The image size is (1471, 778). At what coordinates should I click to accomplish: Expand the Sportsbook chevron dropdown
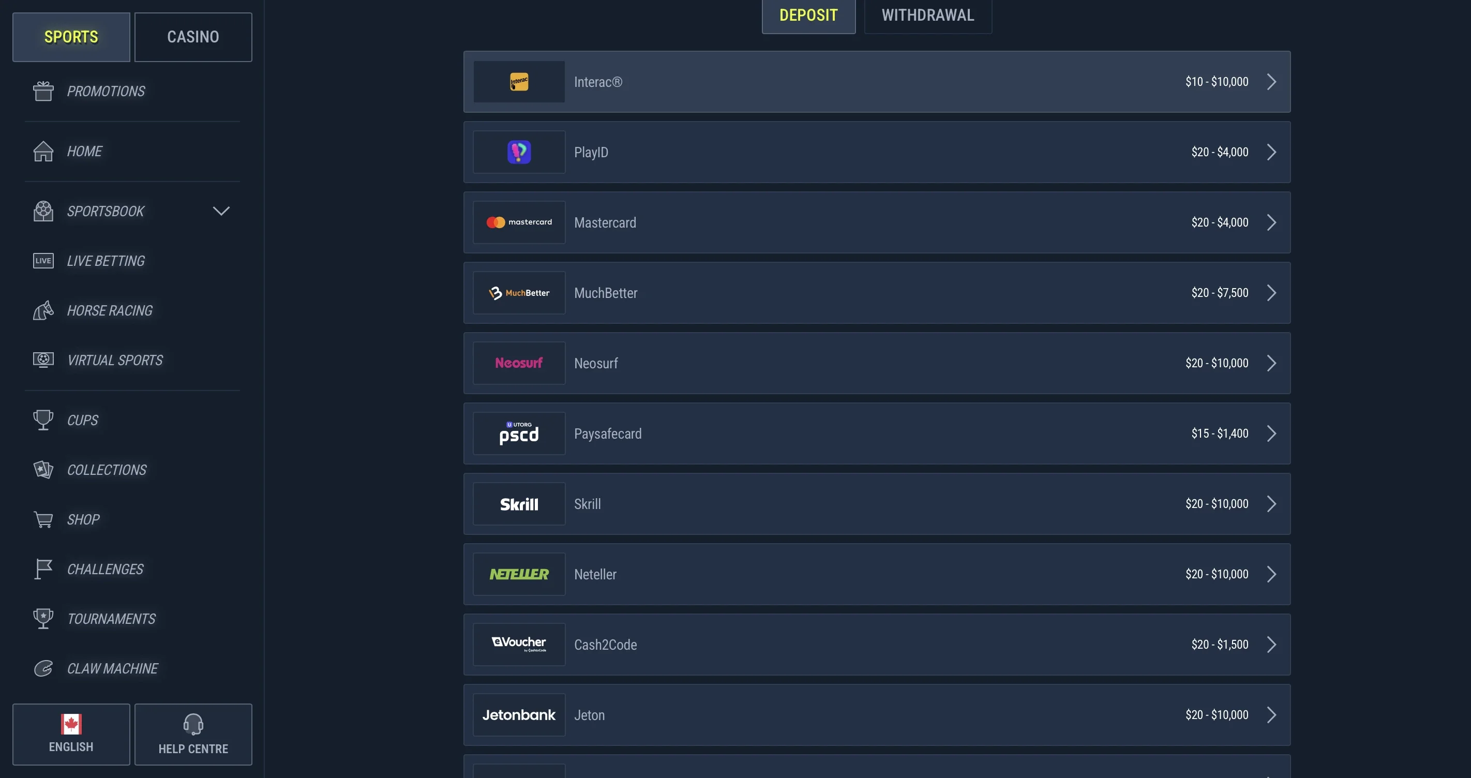[x=221, y=212]
